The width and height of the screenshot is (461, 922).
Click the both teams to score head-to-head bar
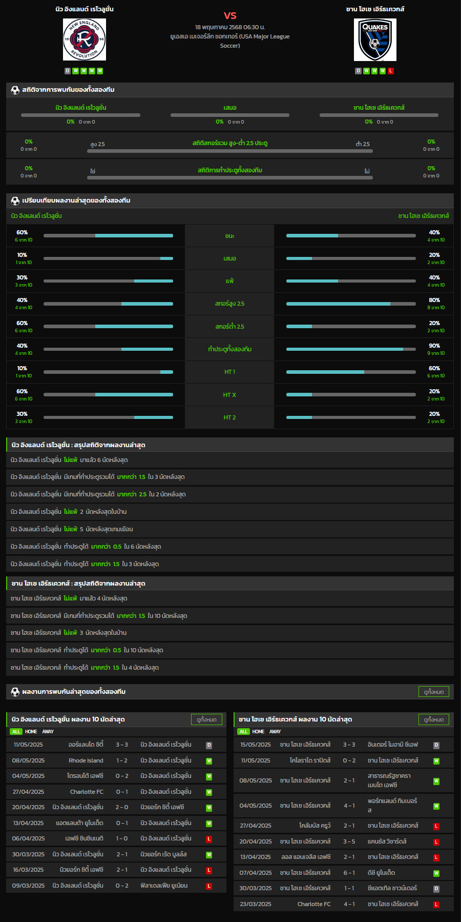pyautogui.click(x=230, y=178)
